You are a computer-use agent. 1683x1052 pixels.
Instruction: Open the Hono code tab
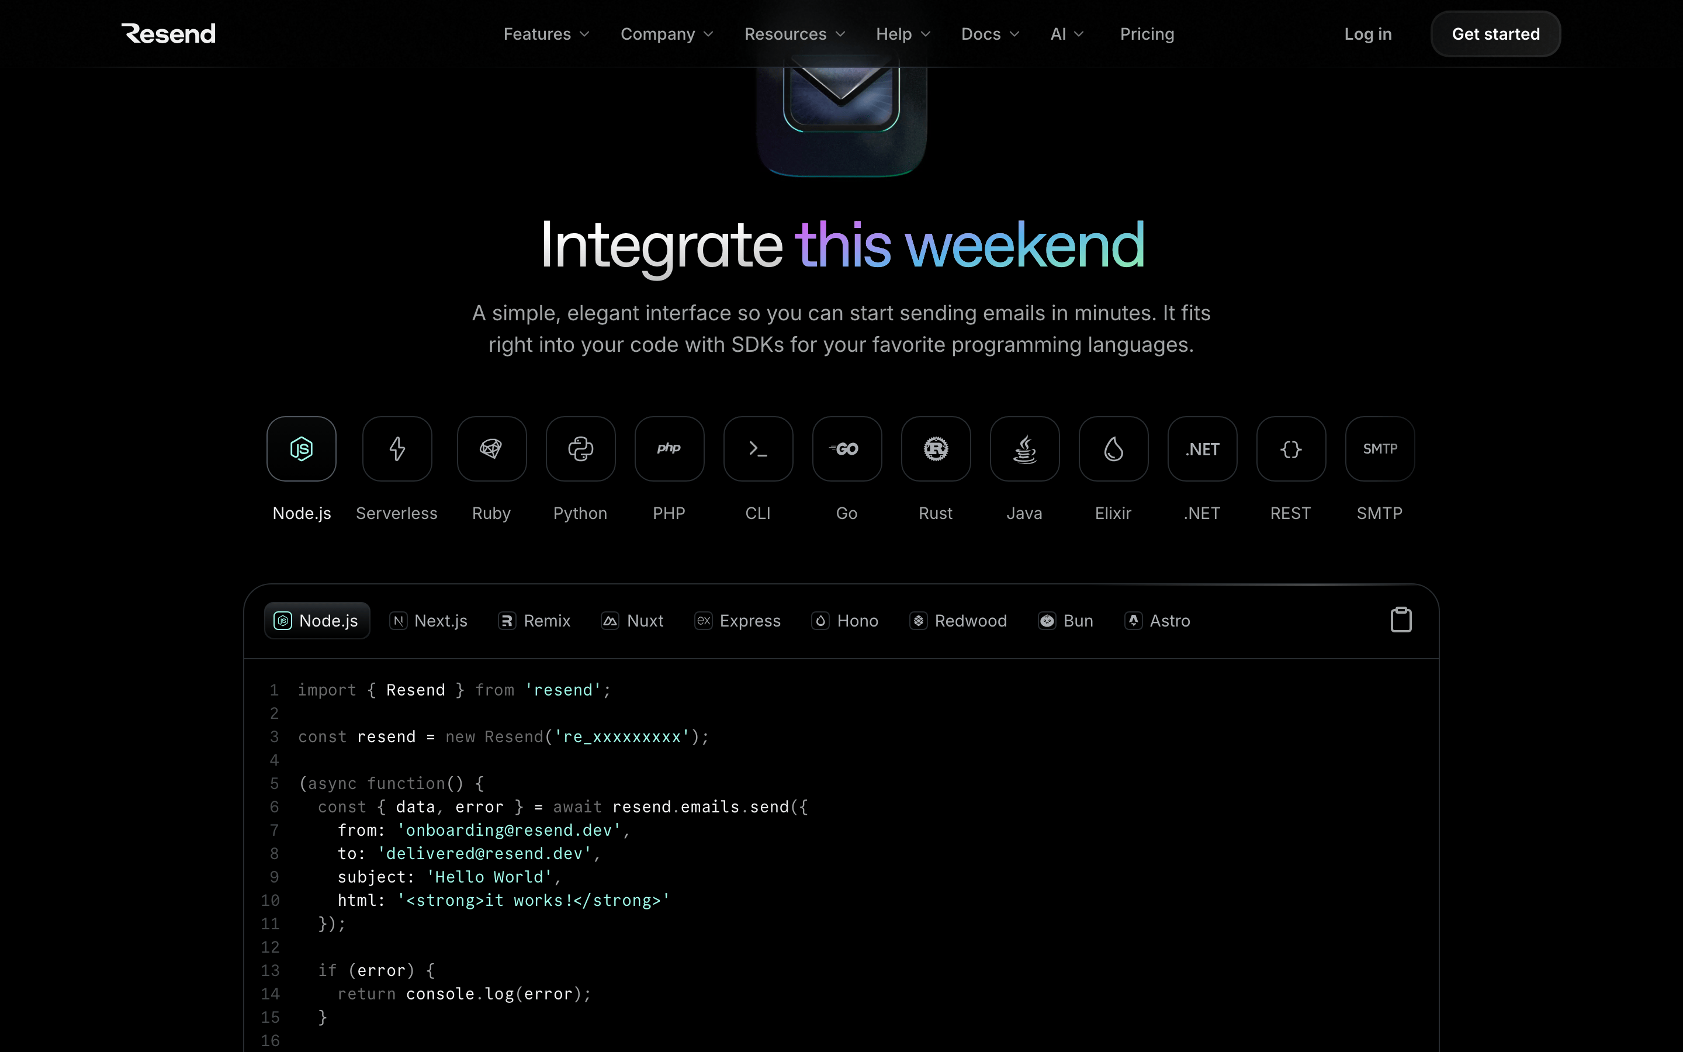tap(845, 621)
